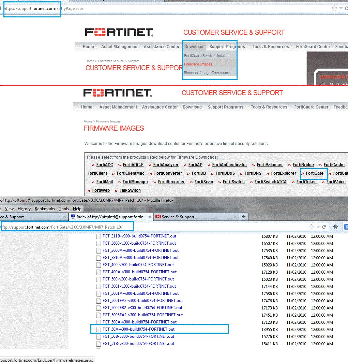Open the Download menu in upper navigation
This screenshot has width=348, height=362.
tap(194, 47)
